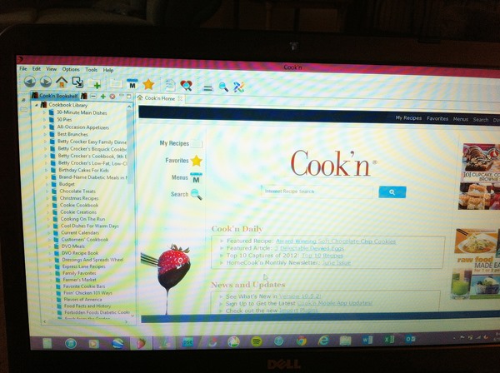
Task: Collapse the Cookbook Library tree node
Action: click(37, 104)
